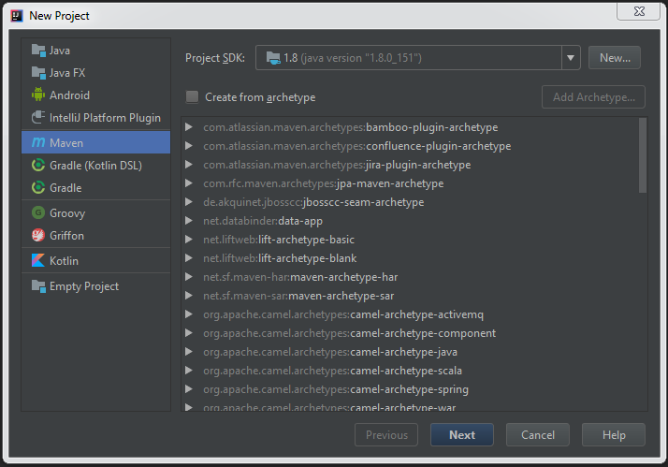Viewport: 668px width, 467px height.
Task: Expand the jpa-maven-archetype node
Action: click(x=189, y=183)
